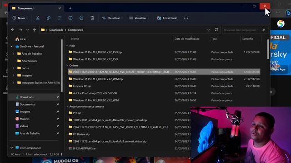Click Downloads in the breadcrumb path
The height and width of the screenshot is (163, 291).
(56, 30)
